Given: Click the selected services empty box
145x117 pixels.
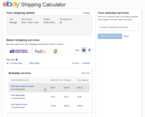Looking at the screenshot, I should click(118, 27).
